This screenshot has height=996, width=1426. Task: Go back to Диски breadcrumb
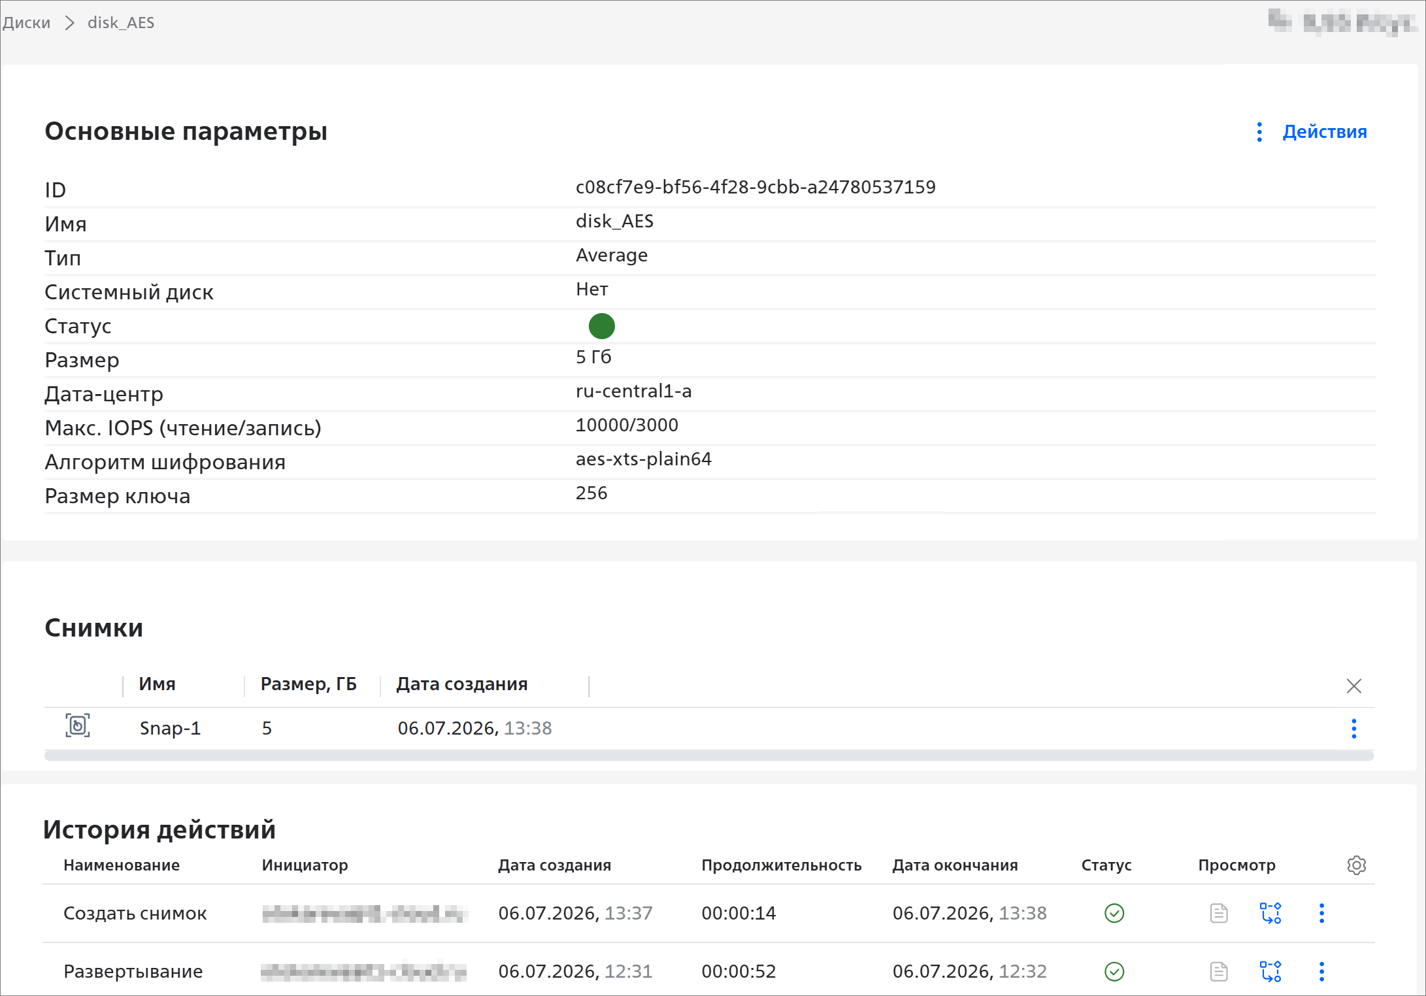coord(27,23)
